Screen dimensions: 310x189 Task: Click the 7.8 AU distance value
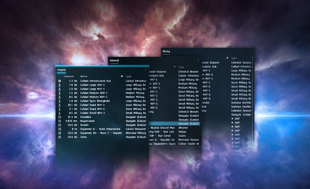tap(73, 85)
